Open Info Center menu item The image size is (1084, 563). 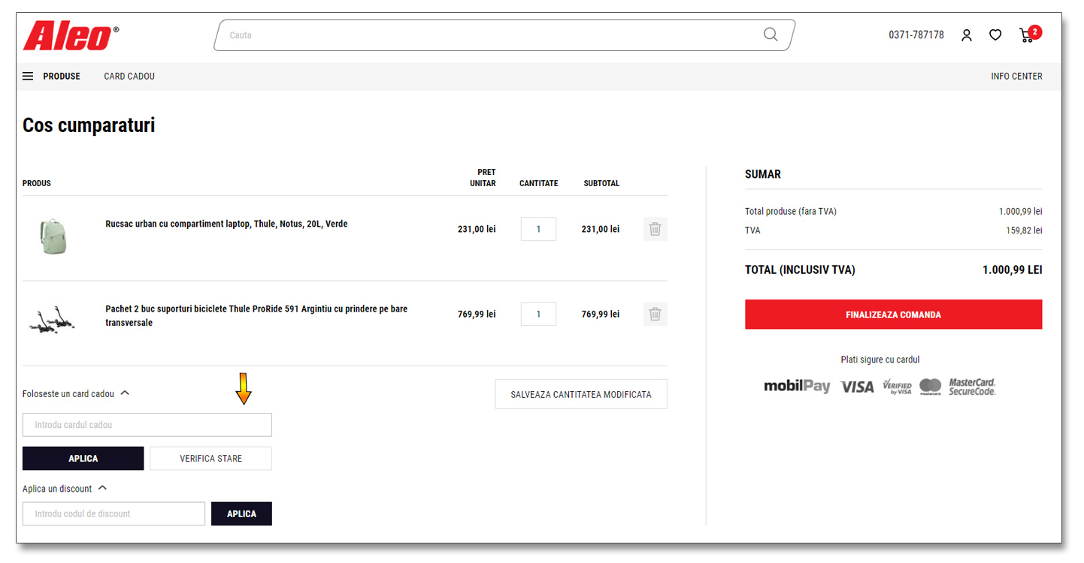[x=1016, y=77]
